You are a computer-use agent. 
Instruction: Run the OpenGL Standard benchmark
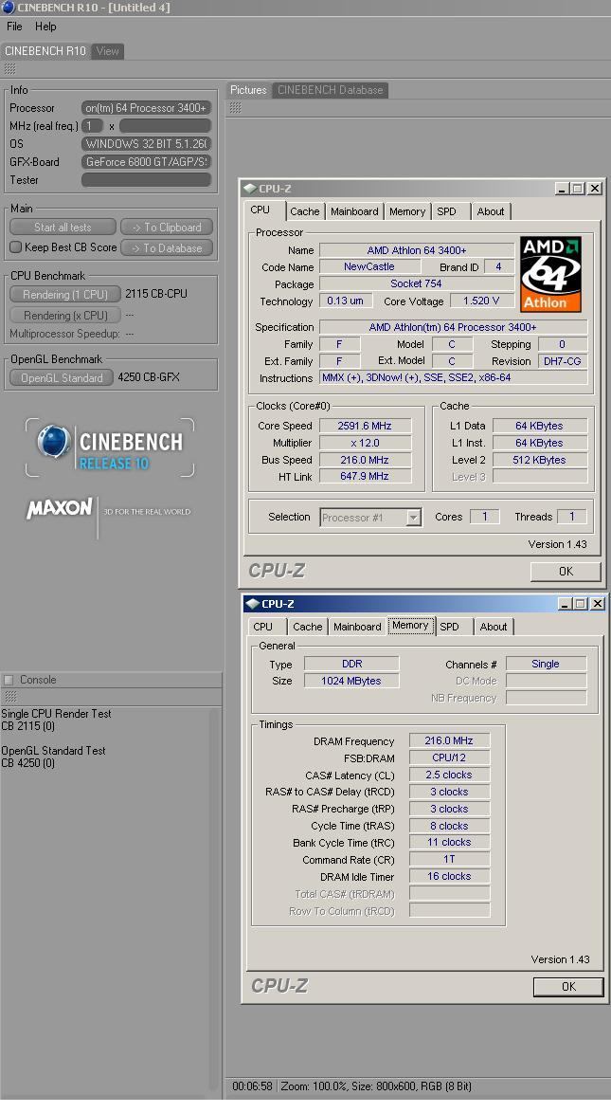[62, 377]
